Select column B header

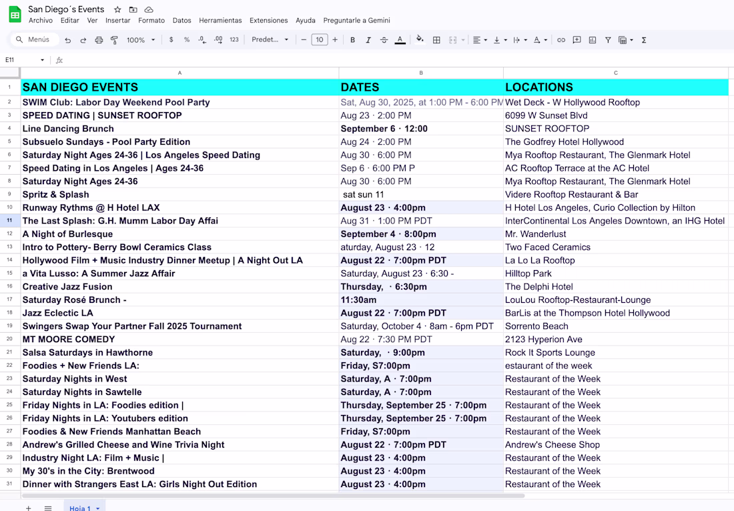coord(421,73)
